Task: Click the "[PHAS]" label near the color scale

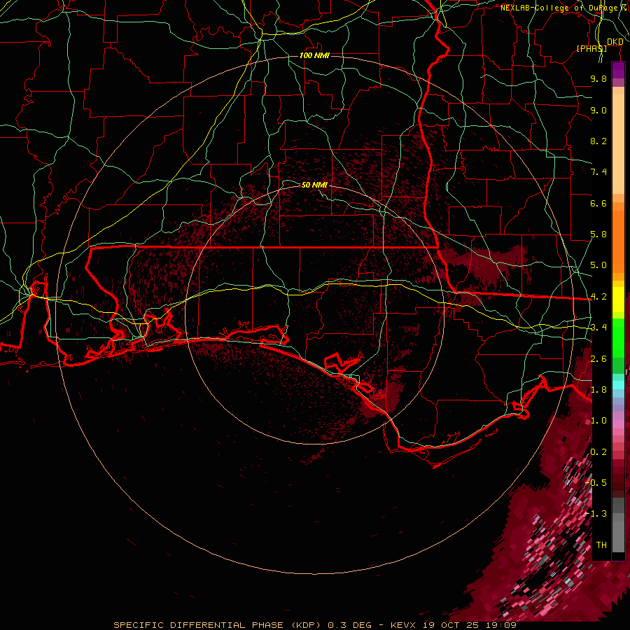Action: [x=591, y=48]
